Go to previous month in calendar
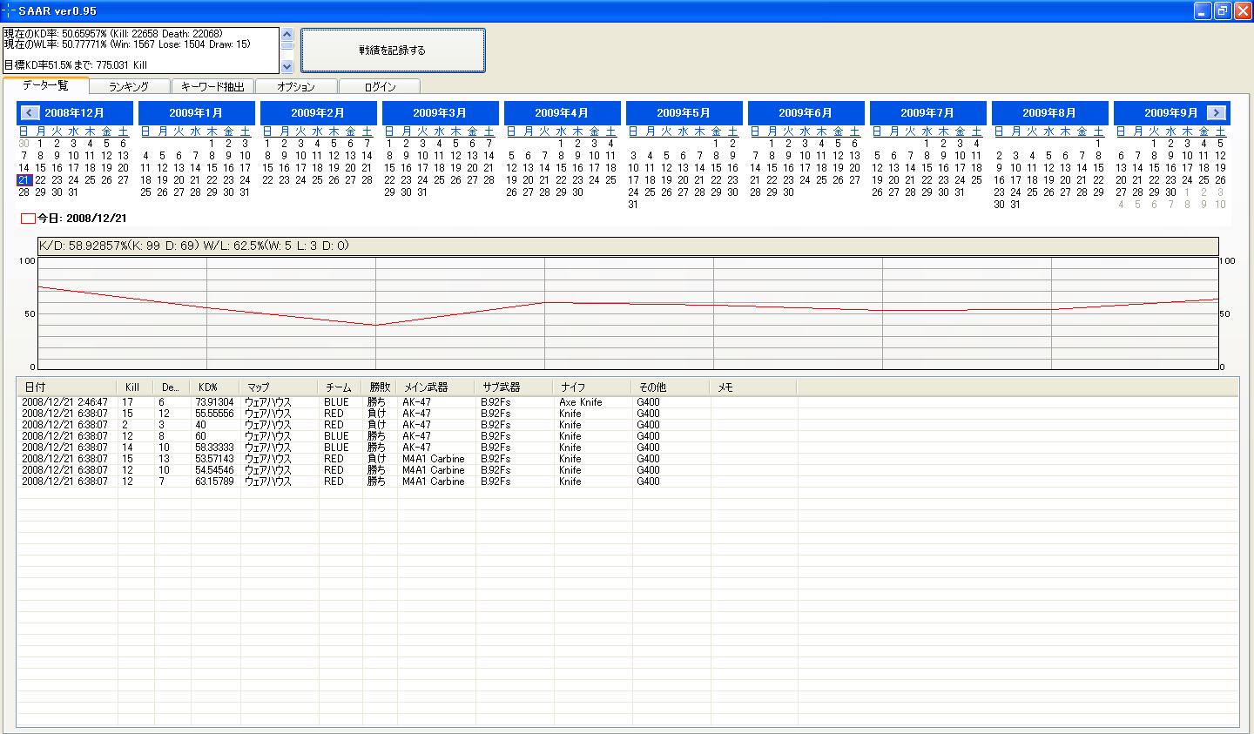 [30, 112]
